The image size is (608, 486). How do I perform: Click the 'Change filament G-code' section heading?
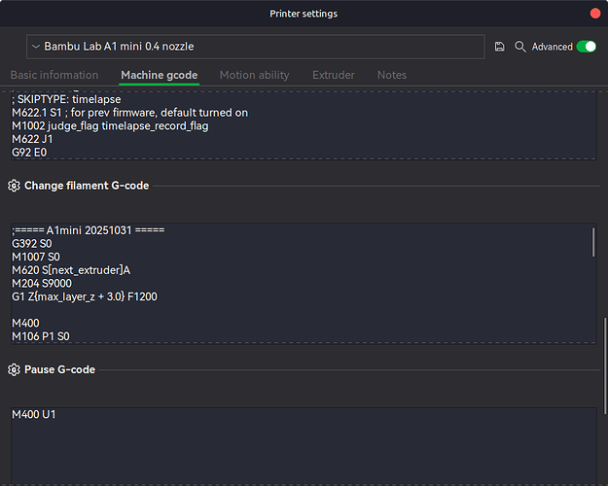click(x=87, y=186)
